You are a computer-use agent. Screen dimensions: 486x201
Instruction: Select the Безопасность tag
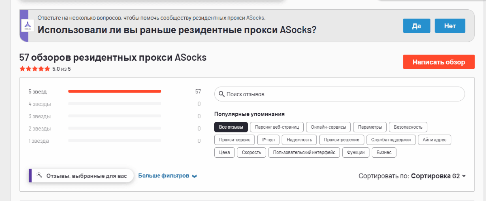click(408, 127)
